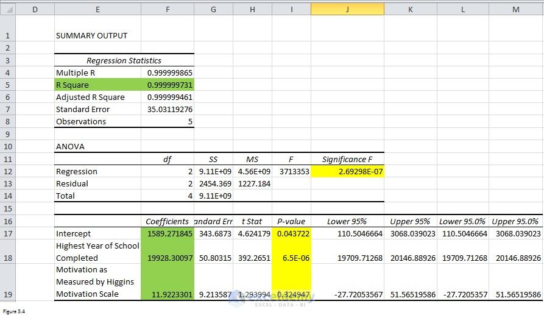The height and width of the screenshot is (315, 544).
Task: Select row 12 header
Action: pos(8,171)
